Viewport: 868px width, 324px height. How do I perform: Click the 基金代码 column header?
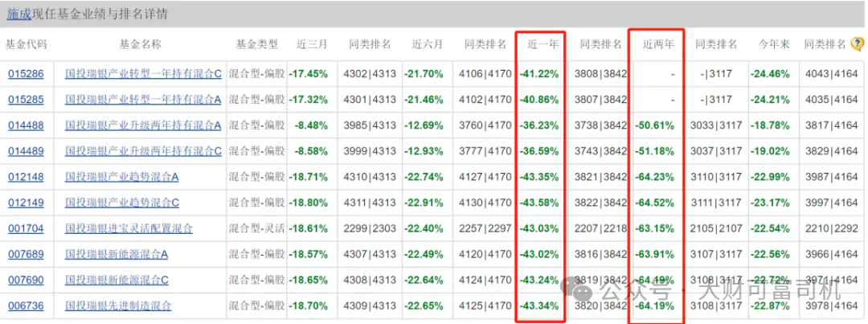[26, 45]
